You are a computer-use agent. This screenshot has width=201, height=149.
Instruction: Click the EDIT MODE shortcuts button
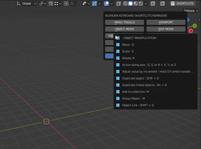point(166,29)
